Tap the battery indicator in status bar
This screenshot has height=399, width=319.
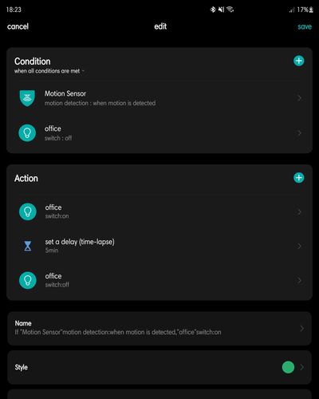point(305,10)
